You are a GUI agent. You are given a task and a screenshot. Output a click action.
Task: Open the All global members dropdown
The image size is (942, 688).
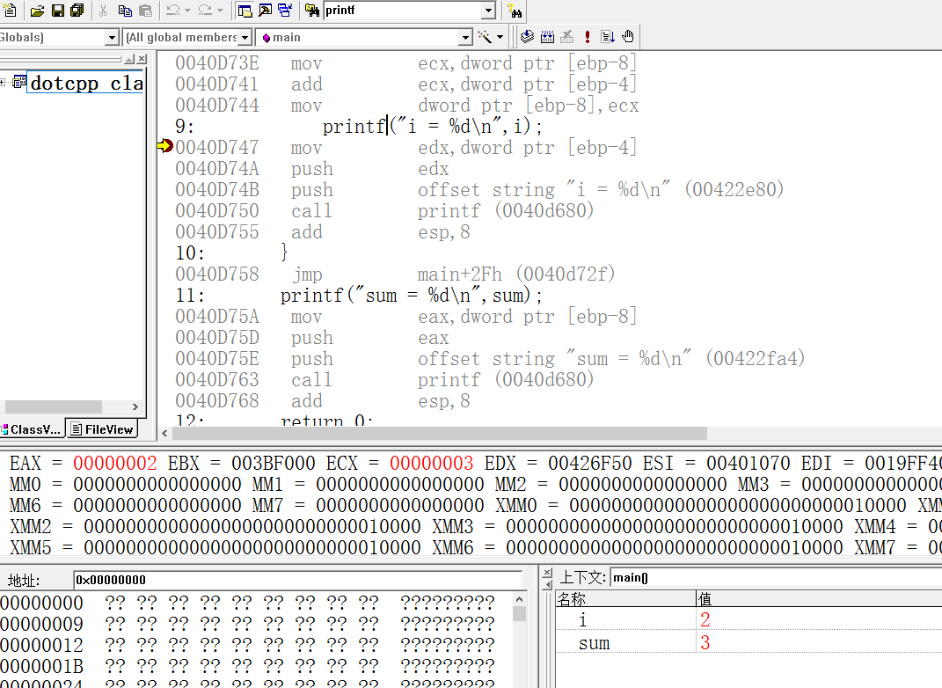pos(245,37)
